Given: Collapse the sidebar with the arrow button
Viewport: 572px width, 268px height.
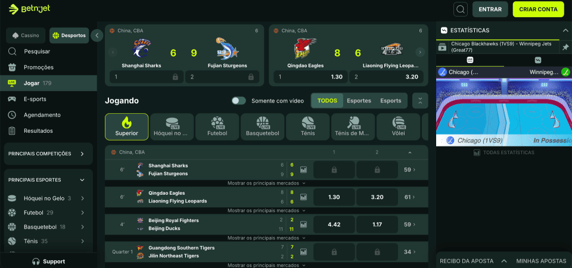Looking at the screenshot, I should coord(97,35).
